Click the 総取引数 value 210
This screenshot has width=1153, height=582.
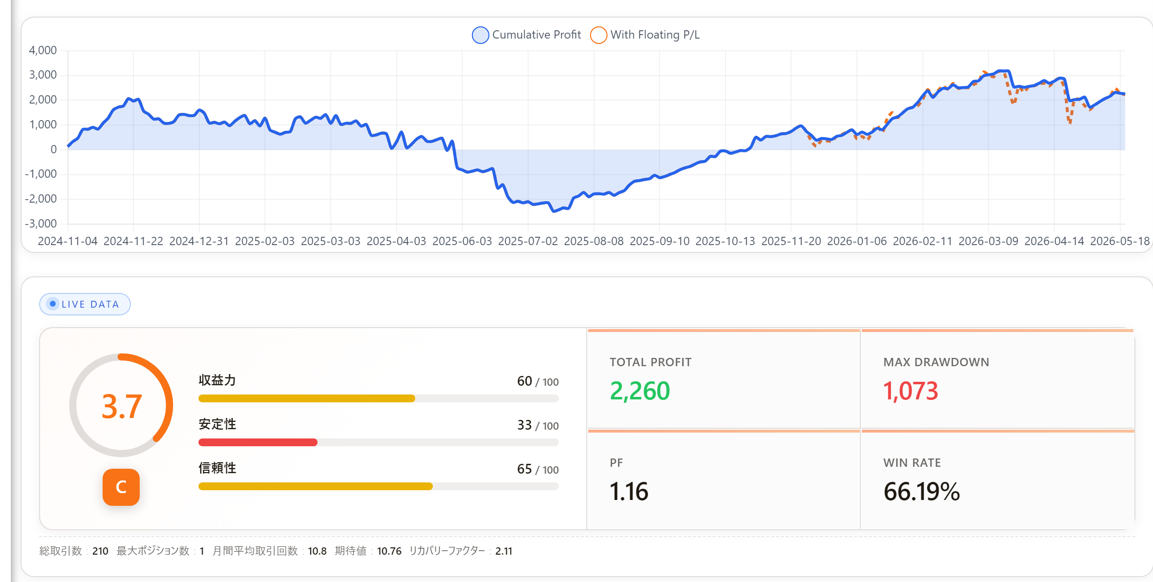coord(100,551)
